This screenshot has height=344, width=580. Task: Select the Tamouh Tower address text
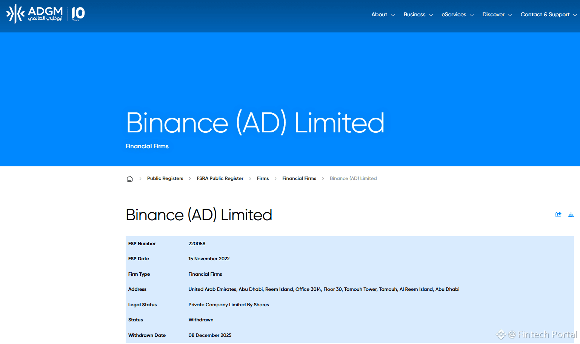324,289
